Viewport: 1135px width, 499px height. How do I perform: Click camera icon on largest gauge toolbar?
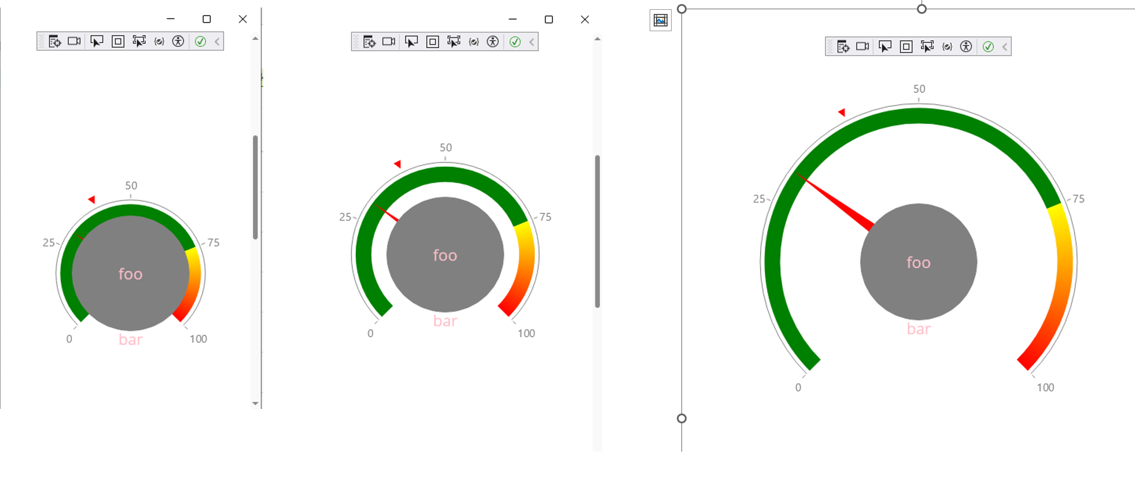[863, 47]
